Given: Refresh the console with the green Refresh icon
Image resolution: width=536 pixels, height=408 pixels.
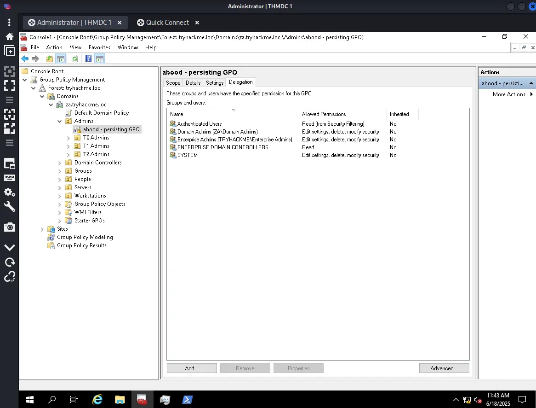Looking at the screenshot, I should pyautogui.click(x=74, y=59).
